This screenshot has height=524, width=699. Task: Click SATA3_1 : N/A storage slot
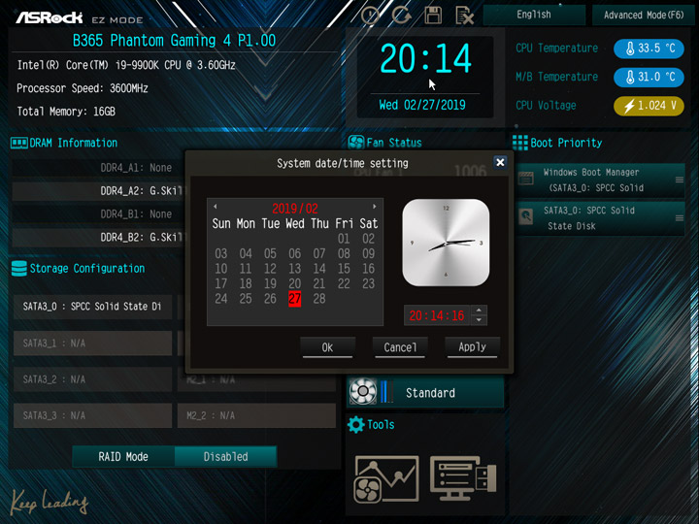[x=92, y=344]
